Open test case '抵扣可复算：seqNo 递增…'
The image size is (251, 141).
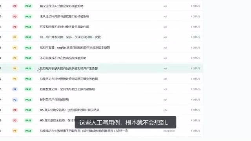click(75, 48)
